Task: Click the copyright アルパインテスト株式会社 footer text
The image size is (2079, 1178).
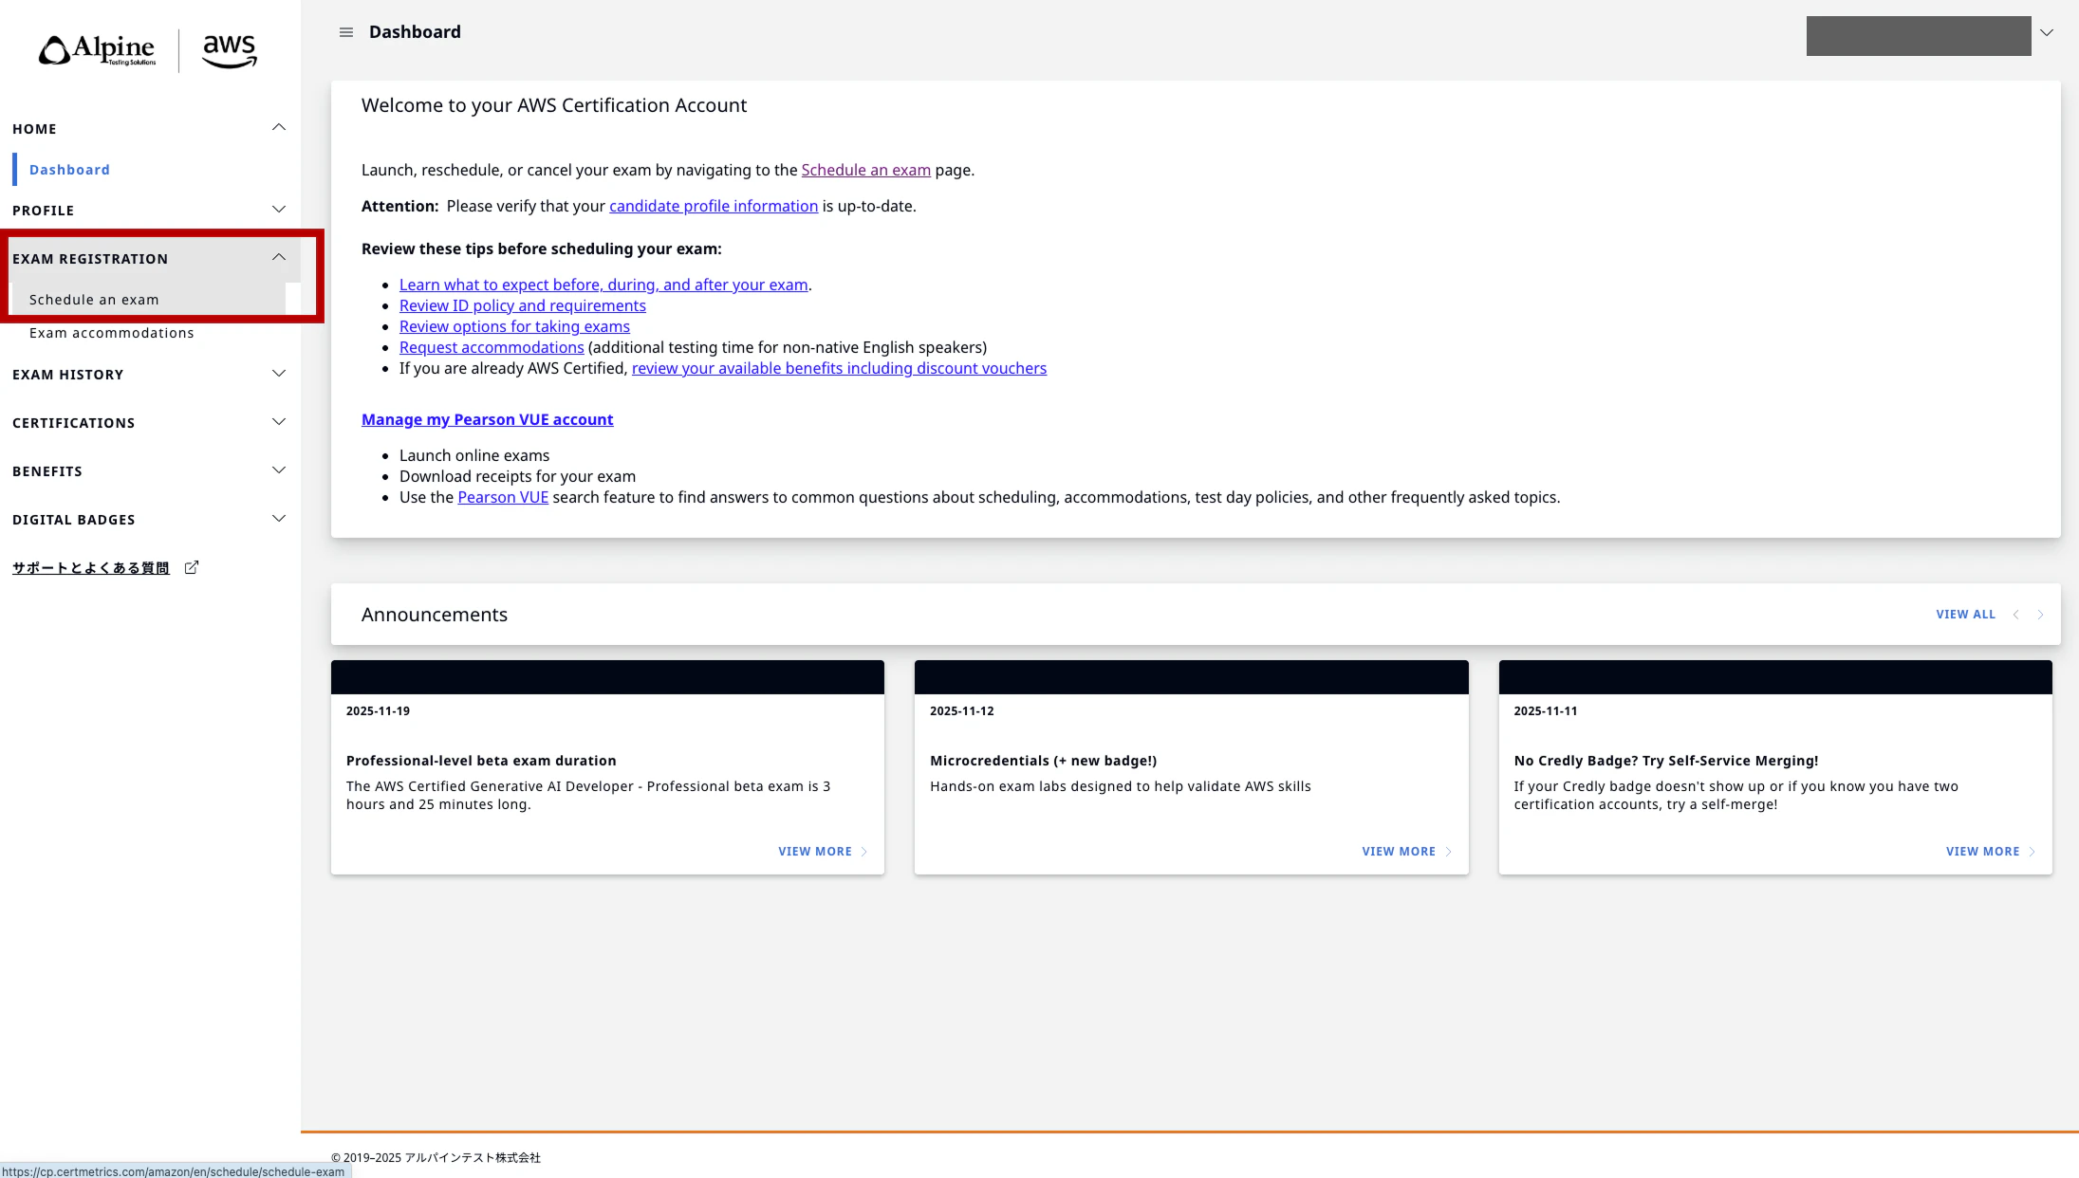Action: point(436,1157)
